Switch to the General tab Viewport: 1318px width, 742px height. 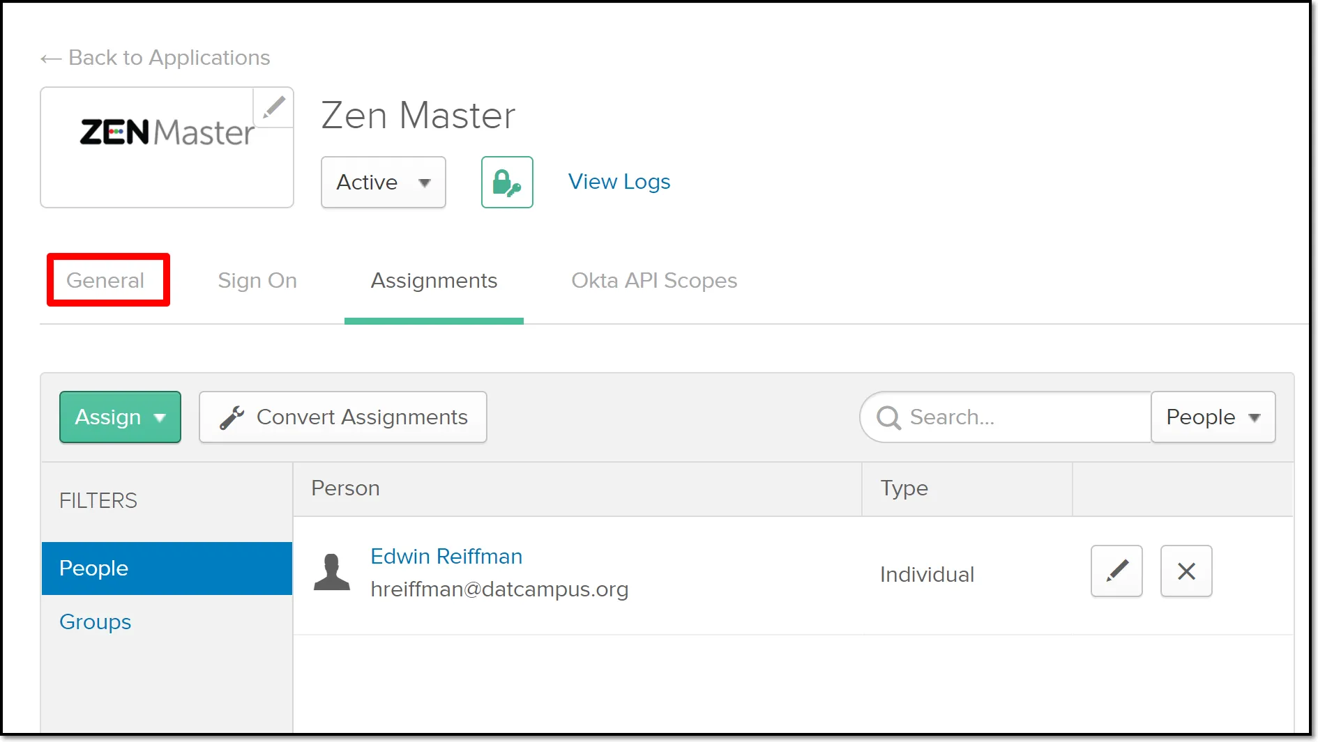point(105,280)
